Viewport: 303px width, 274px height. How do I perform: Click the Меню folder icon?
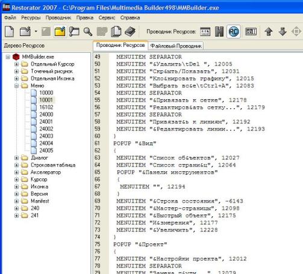tap(25, 86)
